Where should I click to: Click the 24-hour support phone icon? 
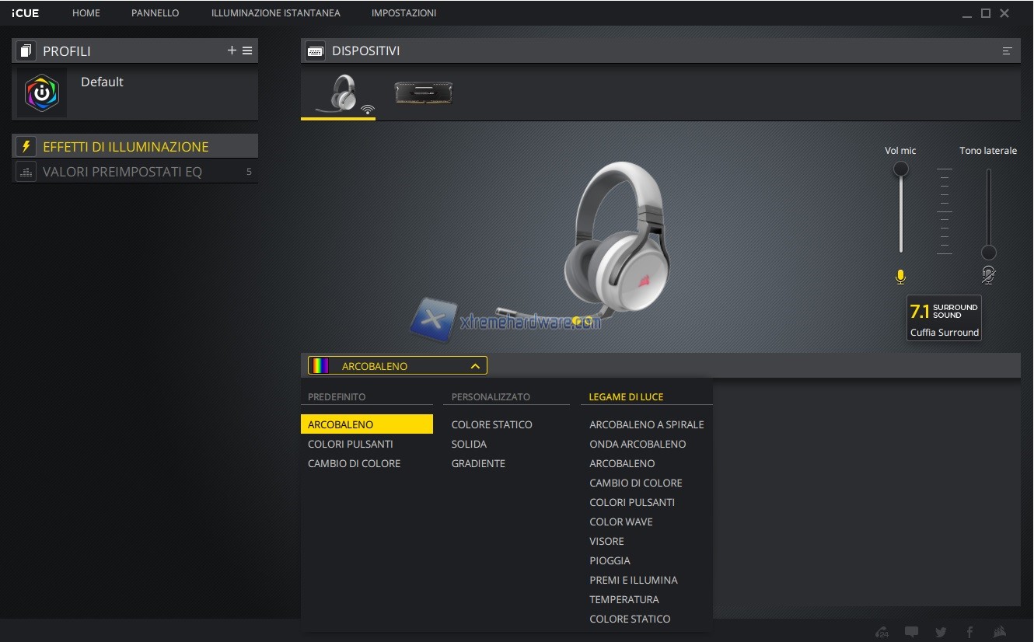(882, 632)
